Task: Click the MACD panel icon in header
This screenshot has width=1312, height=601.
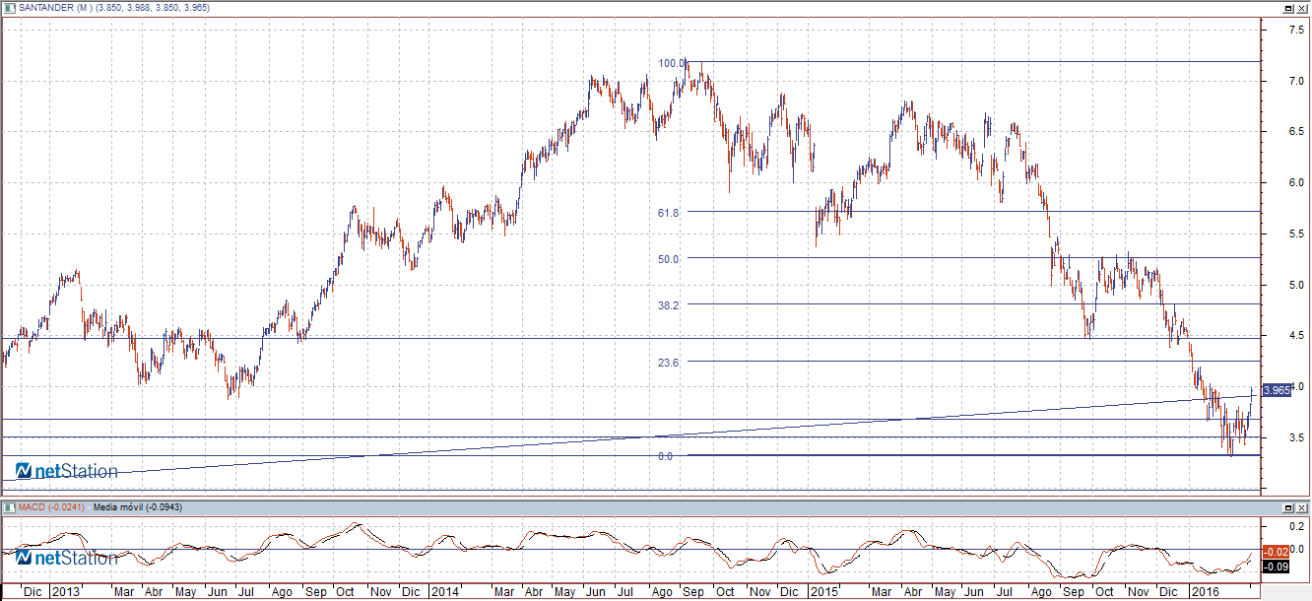Action: 8,506
